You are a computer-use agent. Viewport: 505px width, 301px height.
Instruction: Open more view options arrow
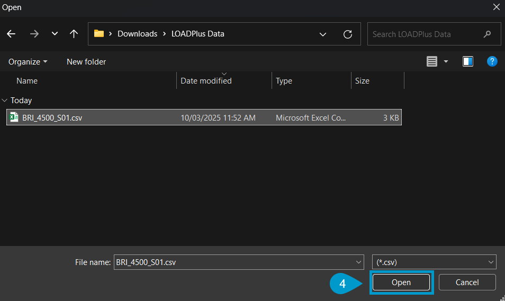point(446,61)
